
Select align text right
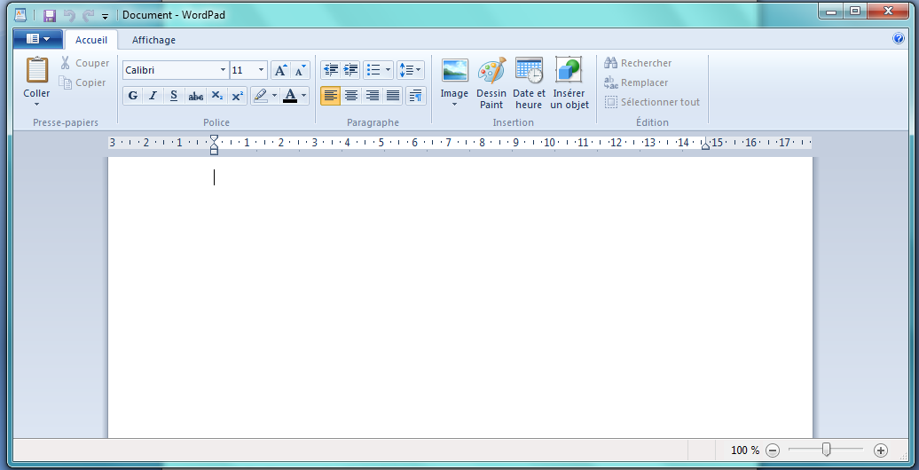pos(372,96)
